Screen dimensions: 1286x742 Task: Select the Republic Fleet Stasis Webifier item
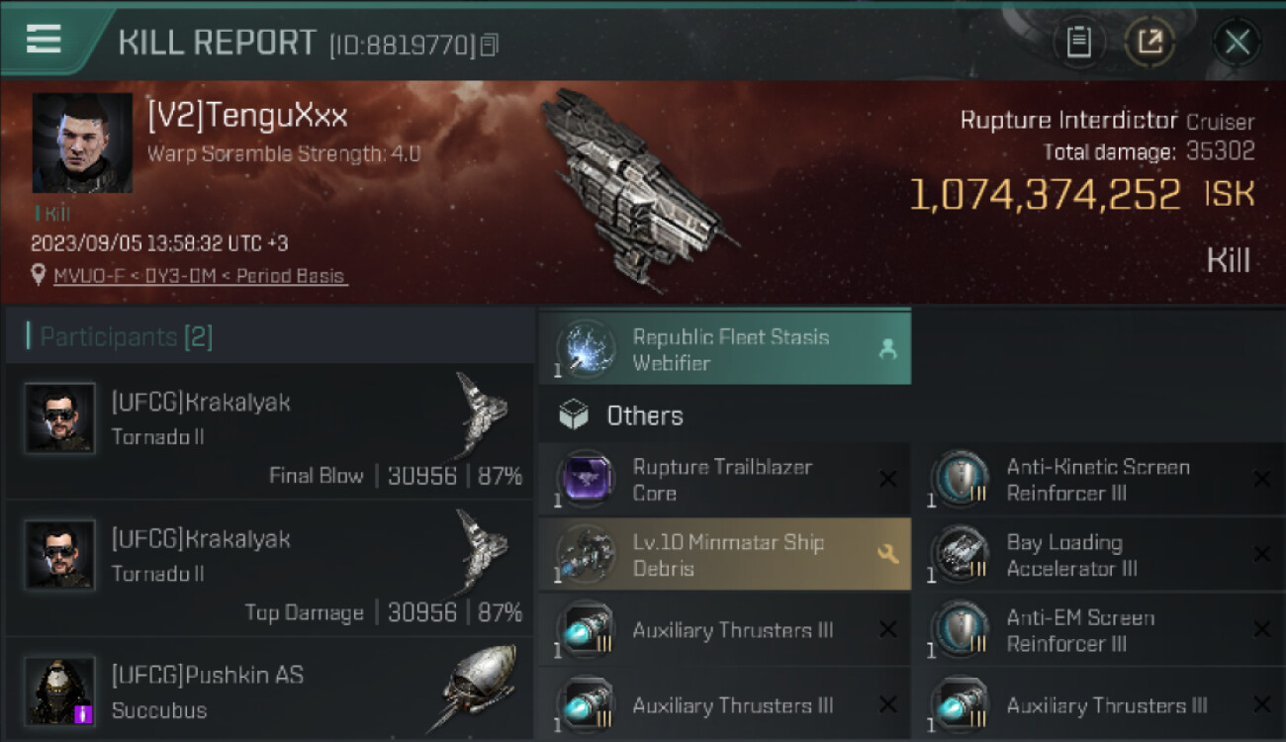(724, 350)
